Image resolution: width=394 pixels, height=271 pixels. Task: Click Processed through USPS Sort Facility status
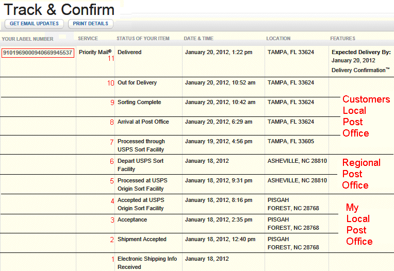tap(141, 145)
